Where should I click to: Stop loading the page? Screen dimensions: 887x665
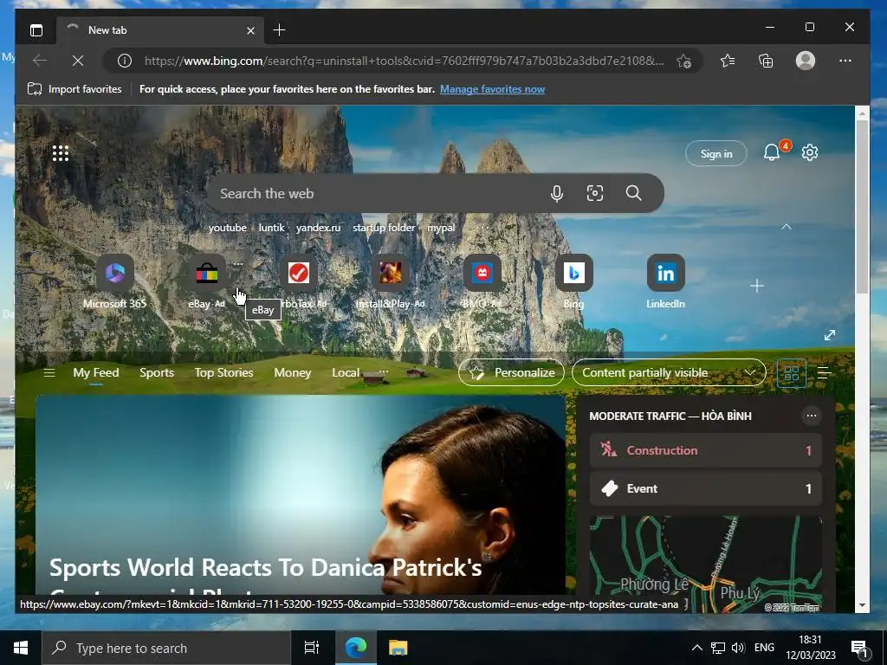pos(78,61)
